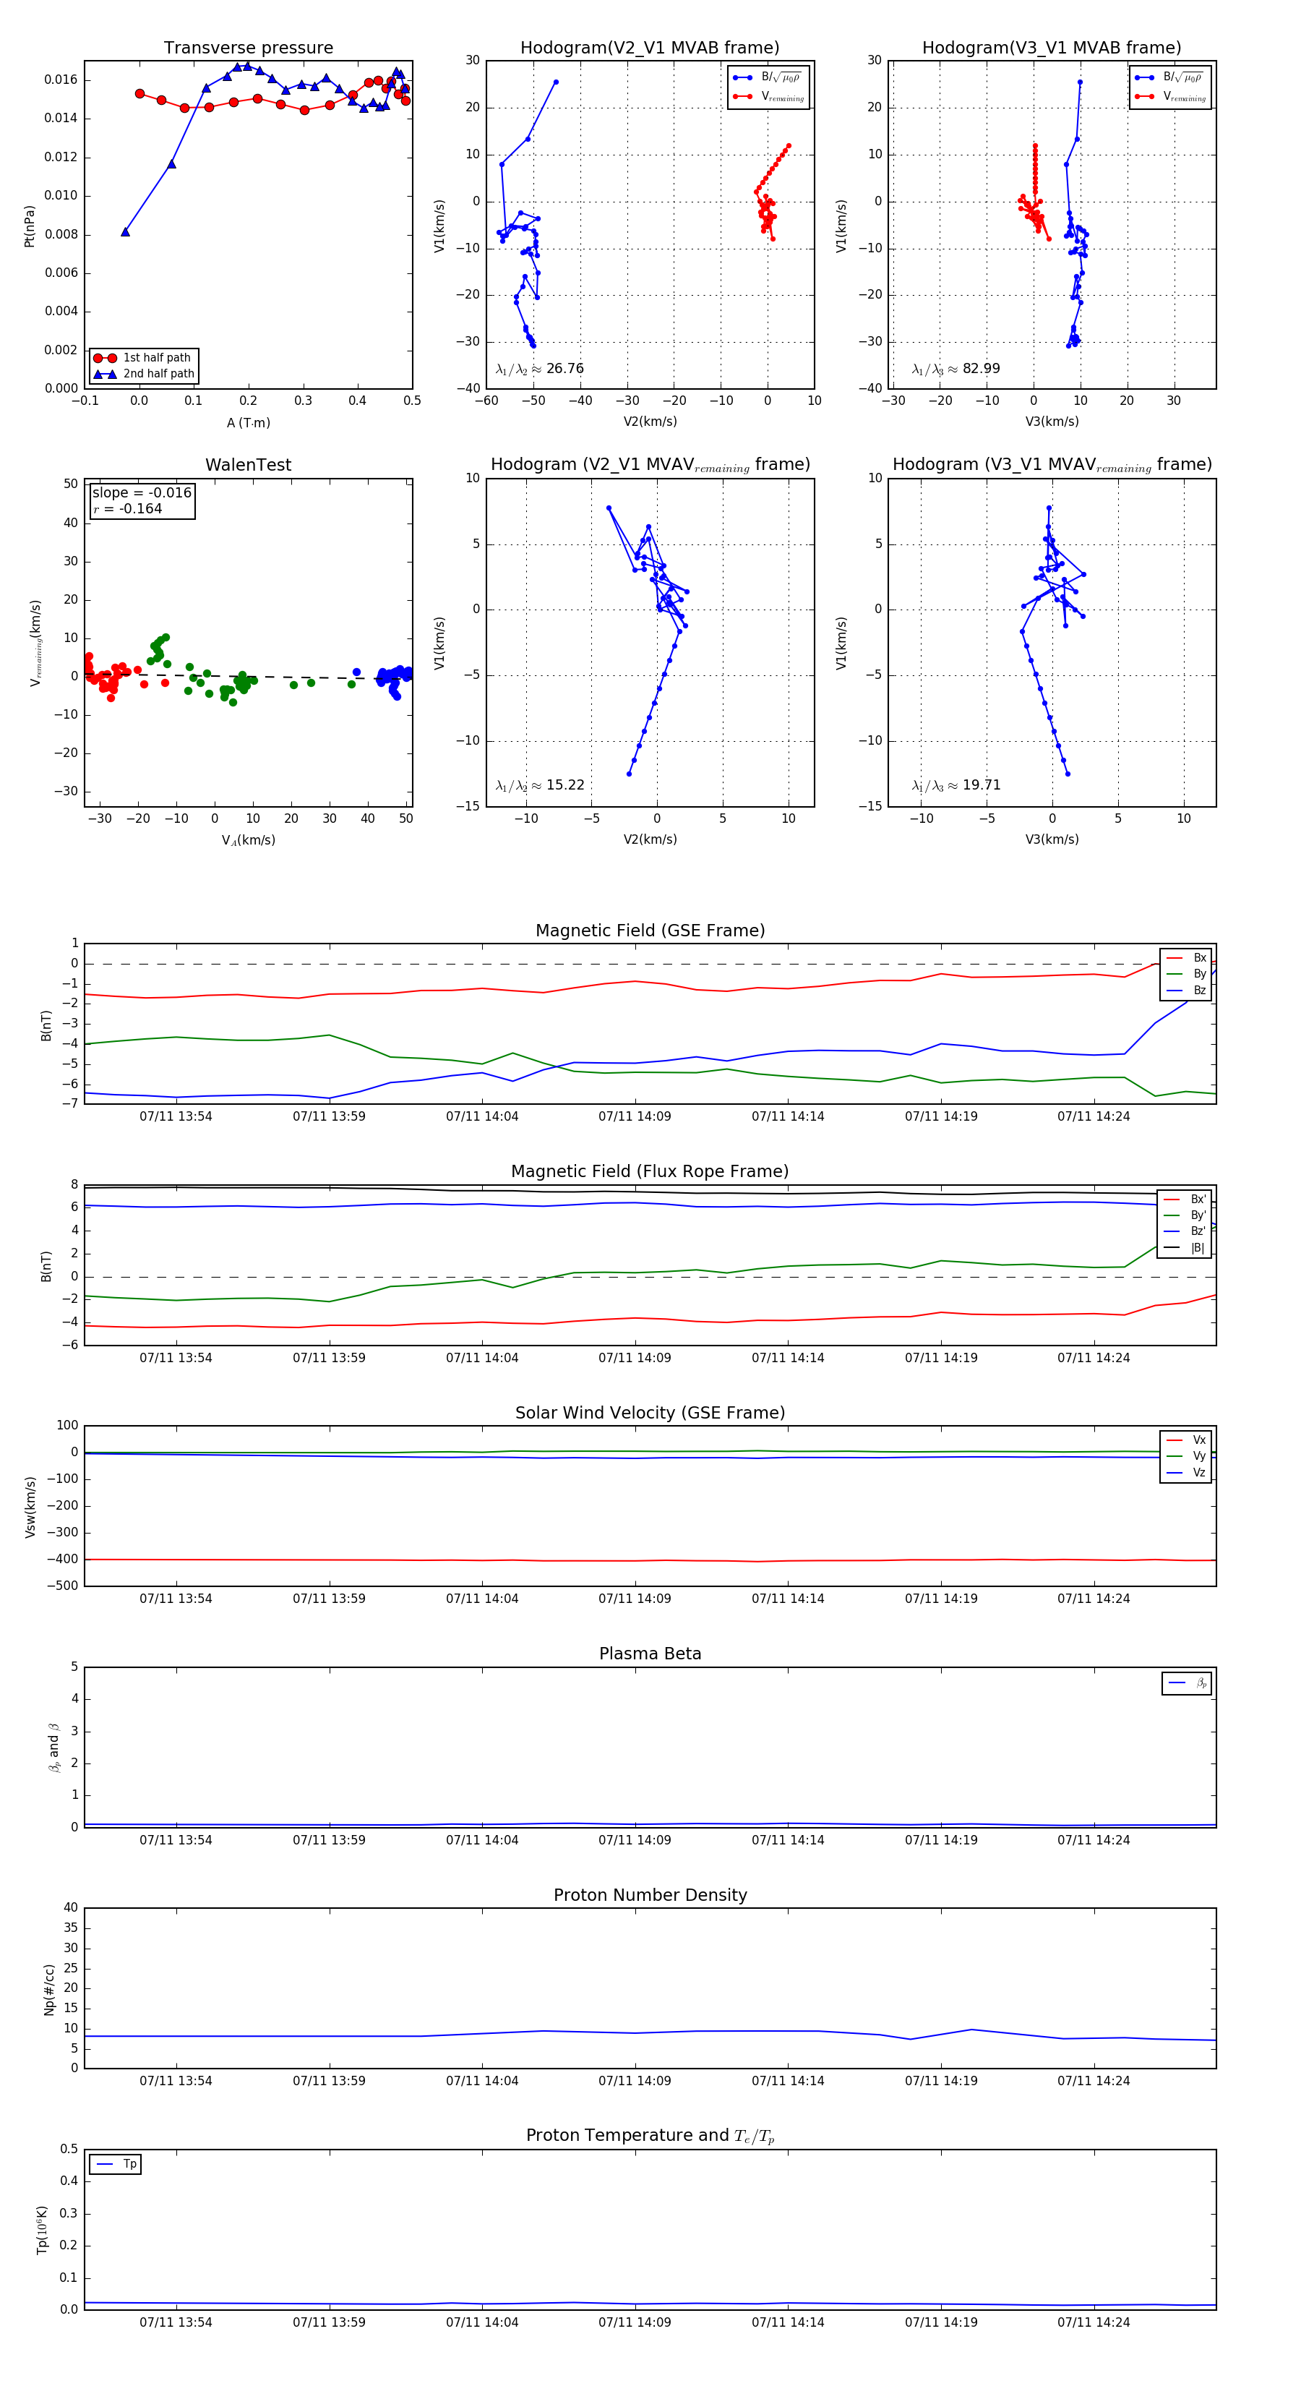Viewport: 1301px width, 2386px height.
Task: Click '07/11 13:54' tick under temperature plot
Action: [x=176, y=2323]
